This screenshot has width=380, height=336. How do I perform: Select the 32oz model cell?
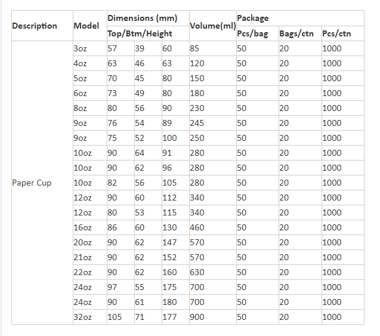(x=90, y=317)
